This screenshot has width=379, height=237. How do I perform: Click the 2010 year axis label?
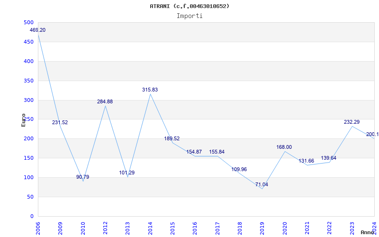[83, 229]
